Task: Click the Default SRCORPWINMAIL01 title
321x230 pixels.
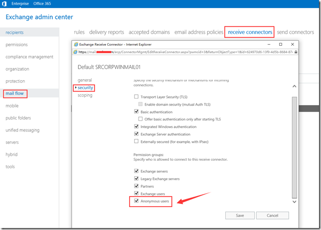Action: click(109, 67)
